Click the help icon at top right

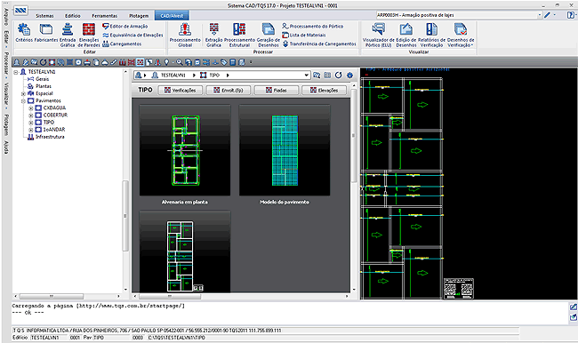coord(570,15)
